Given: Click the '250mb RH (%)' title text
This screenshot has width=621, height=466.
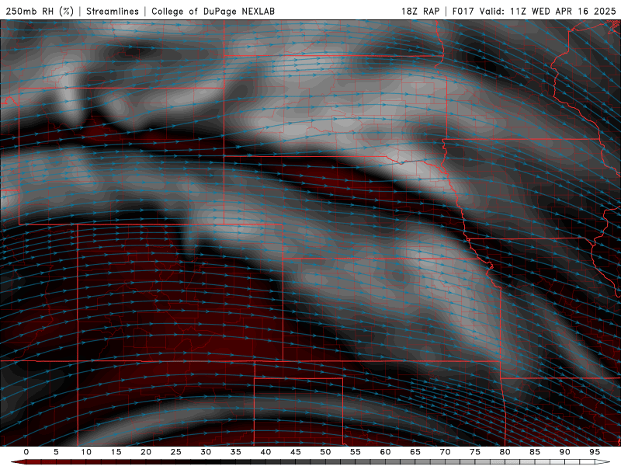Looking at the screenshot, I should (40, 11).
